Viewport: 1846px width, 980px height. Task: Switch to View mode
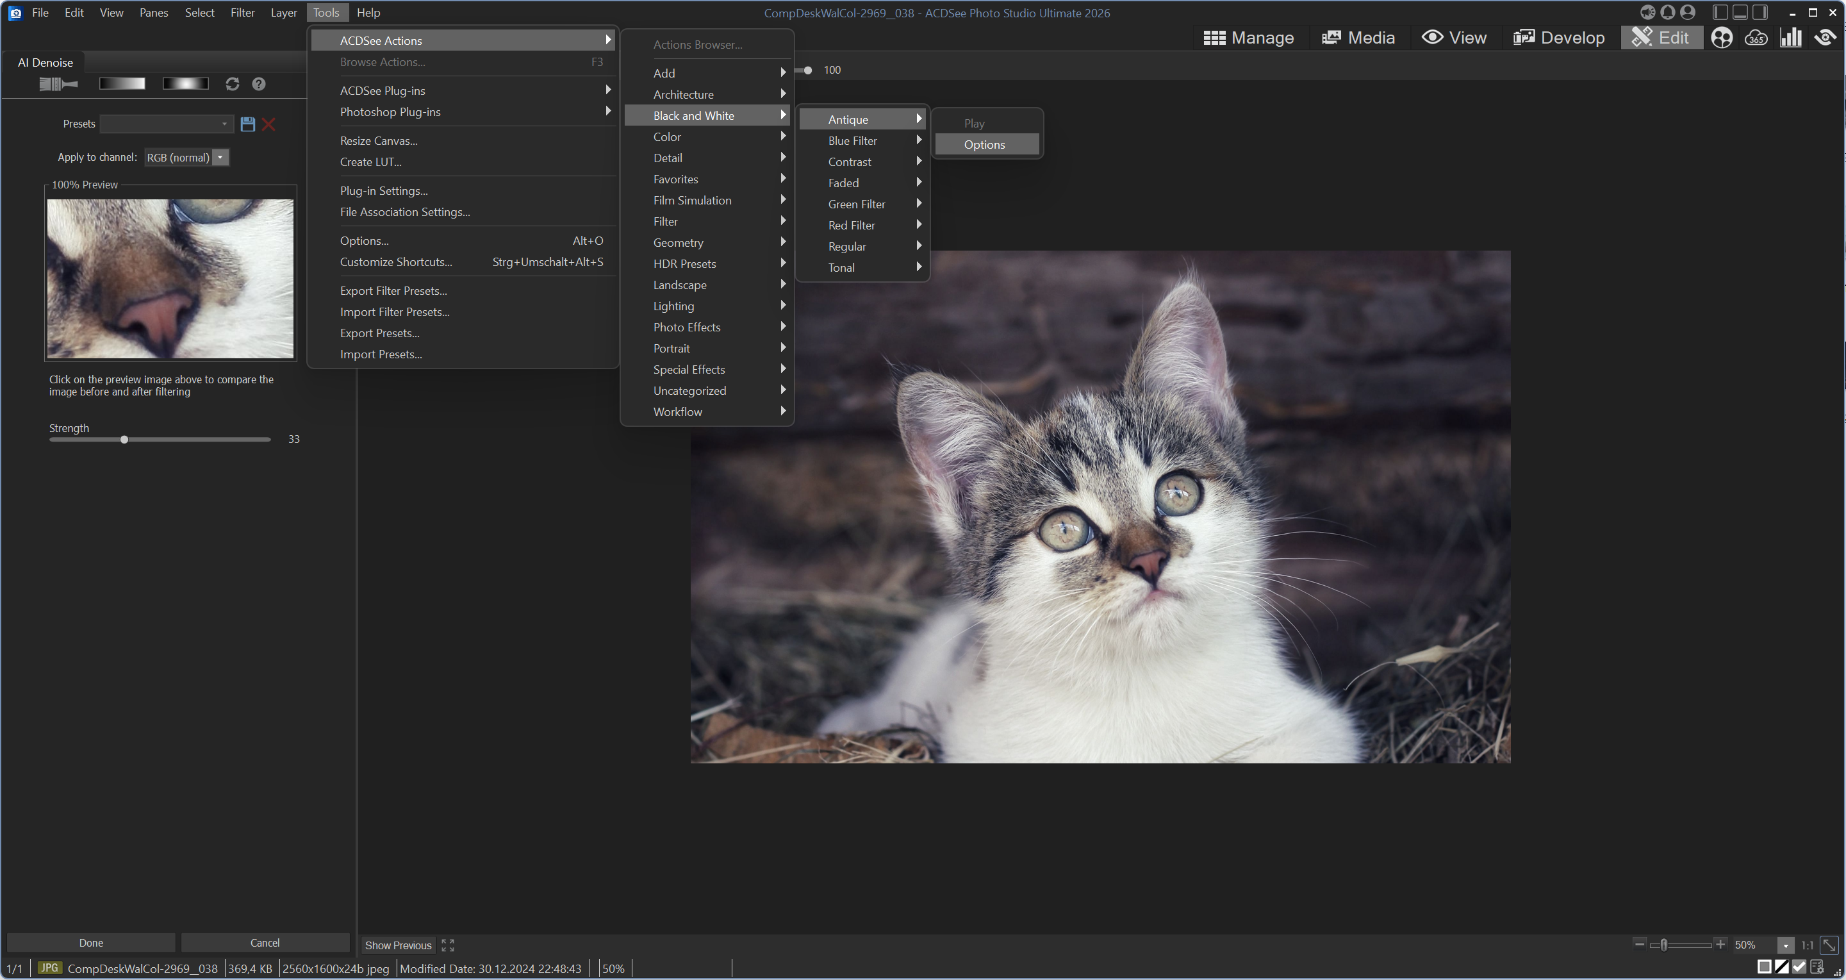click(1454, 37)
